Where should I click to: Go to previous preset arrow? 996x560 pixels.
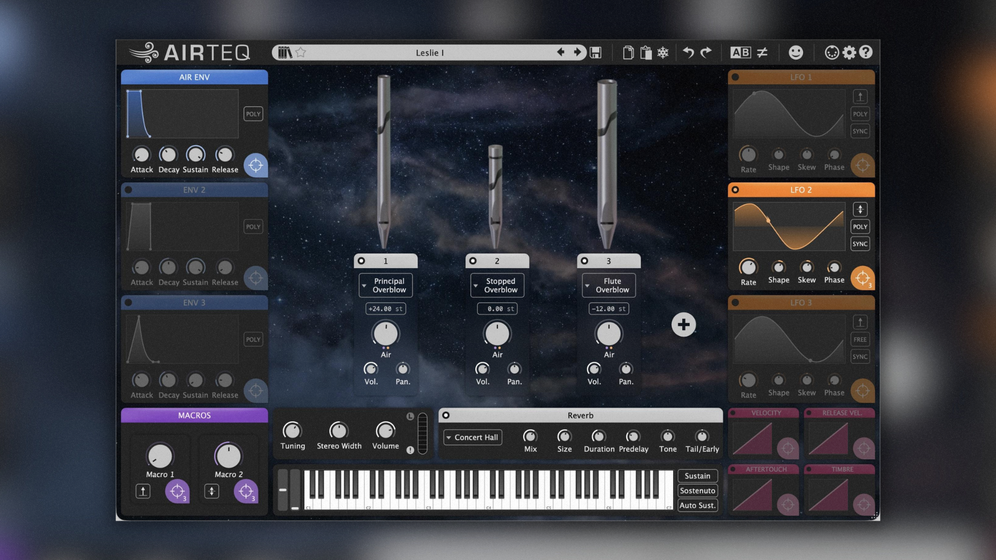point(561,52)
